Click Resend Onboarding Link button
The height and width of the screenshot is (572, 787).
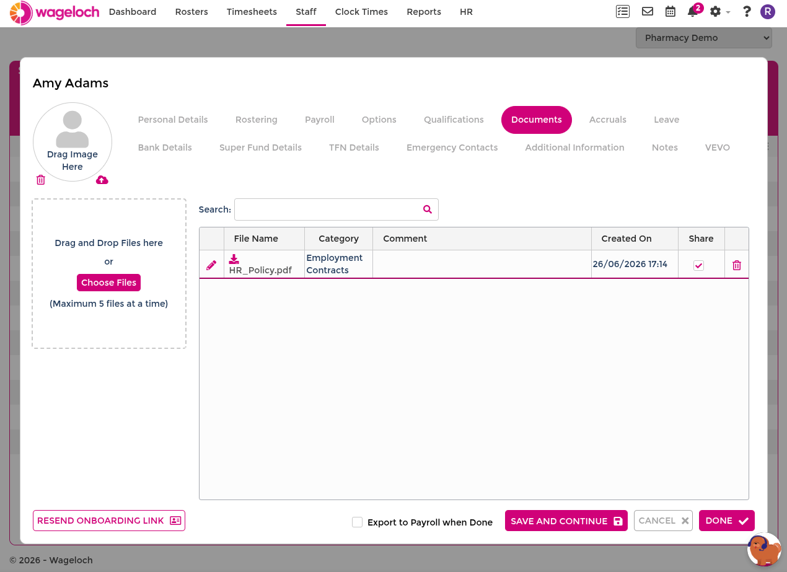click(109, 521)
